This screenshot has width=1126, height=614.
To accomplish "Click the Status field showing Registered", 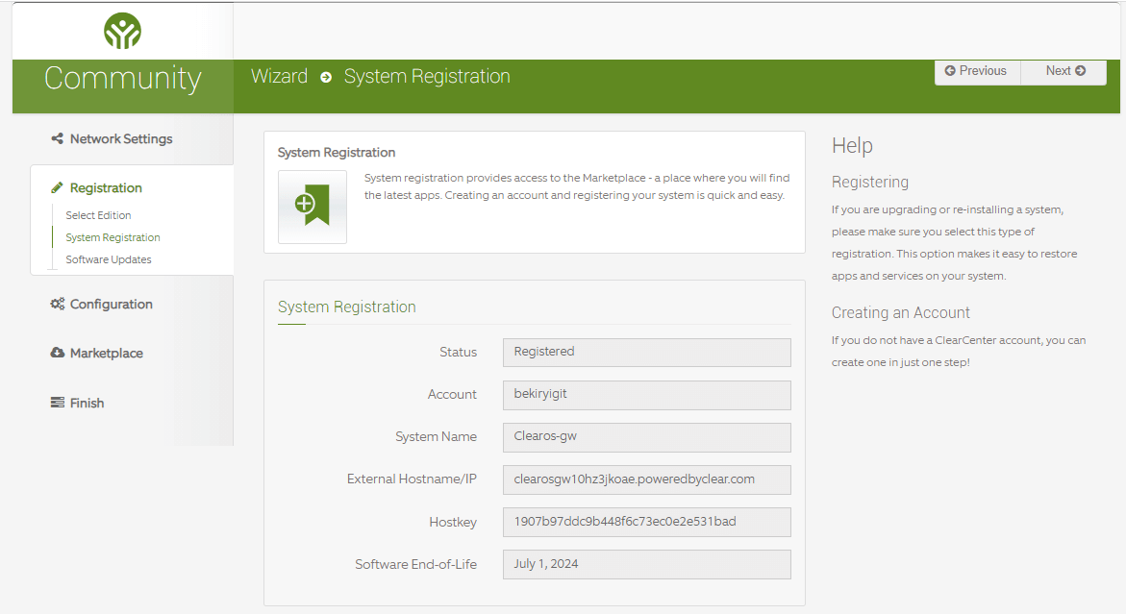I will 646,352.
